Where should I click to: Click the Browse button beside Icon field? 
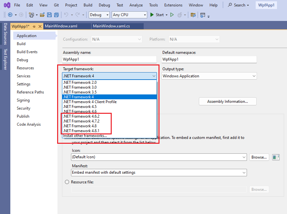click(259, 157)
